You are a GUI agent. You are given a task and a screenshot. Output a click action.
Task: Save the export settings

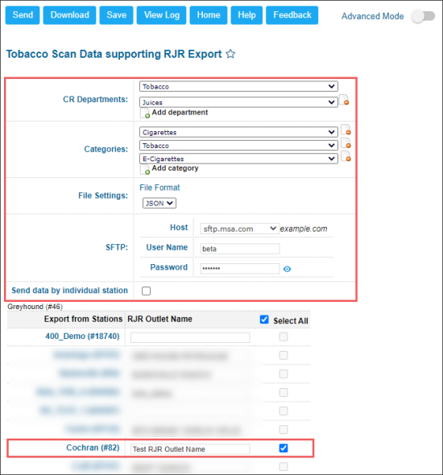click(x=116, y=15)
